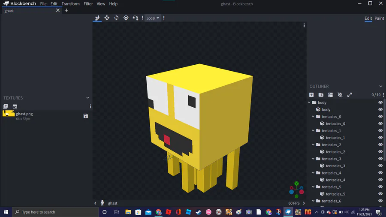The width and height of the screenshot is (386, 217).
Task: Open Steam from the taskbar
Action: point(199,212)
